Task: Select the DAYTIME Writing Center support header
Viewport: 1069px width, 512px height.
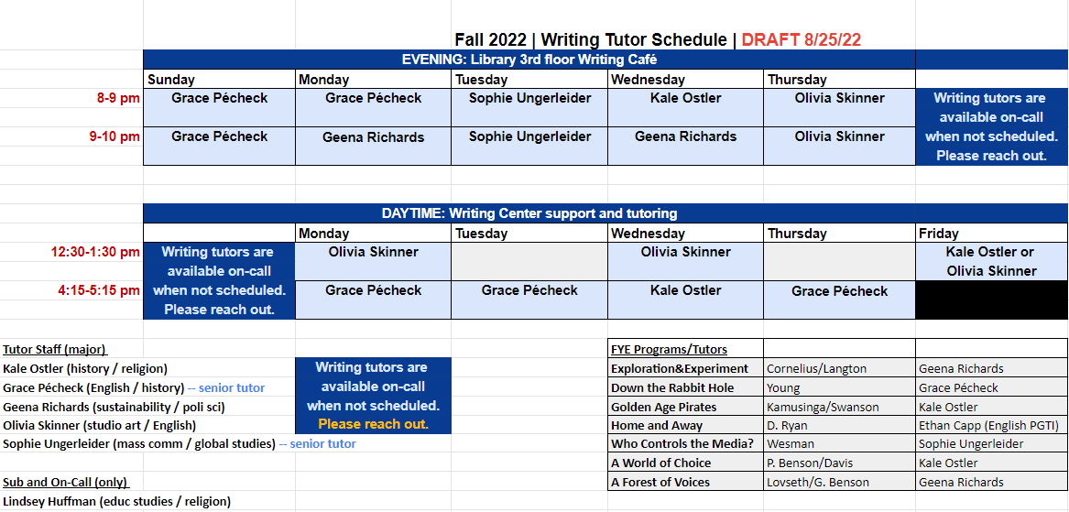Action: pyautogui.click(x=529, y=213)
